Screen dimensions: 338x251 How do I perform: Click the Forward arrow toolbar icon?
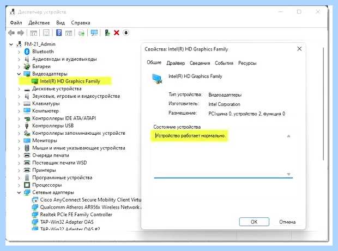[21, 33]
